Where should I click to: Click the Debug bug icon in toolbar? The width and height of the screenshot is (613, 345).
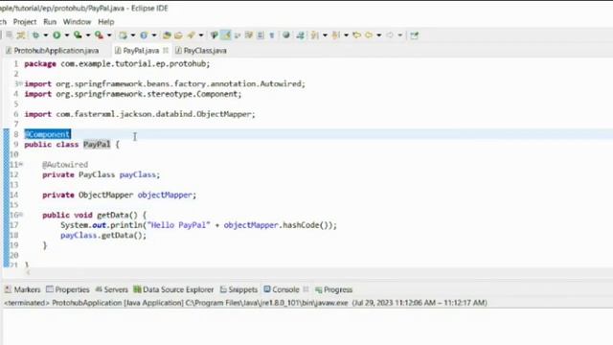click(35, 35)
